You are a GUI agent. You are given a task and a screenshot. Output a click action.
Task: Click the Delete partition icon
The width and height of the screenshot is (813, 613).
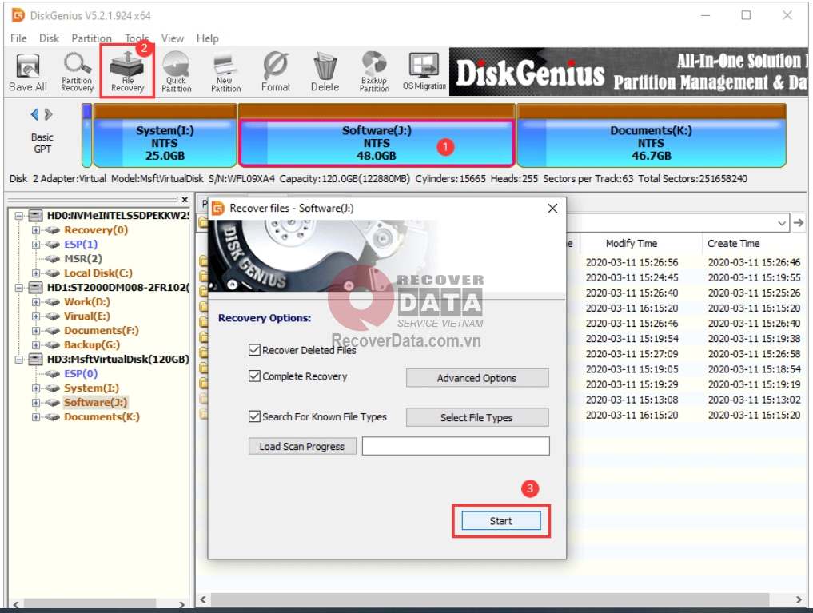[x=325, y=73]
